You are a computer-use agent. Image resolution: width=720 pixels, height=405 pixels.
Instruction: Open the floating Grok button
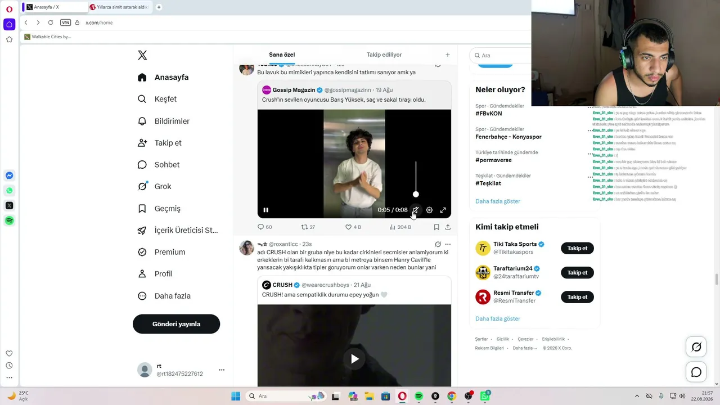[x=696, y=347]
